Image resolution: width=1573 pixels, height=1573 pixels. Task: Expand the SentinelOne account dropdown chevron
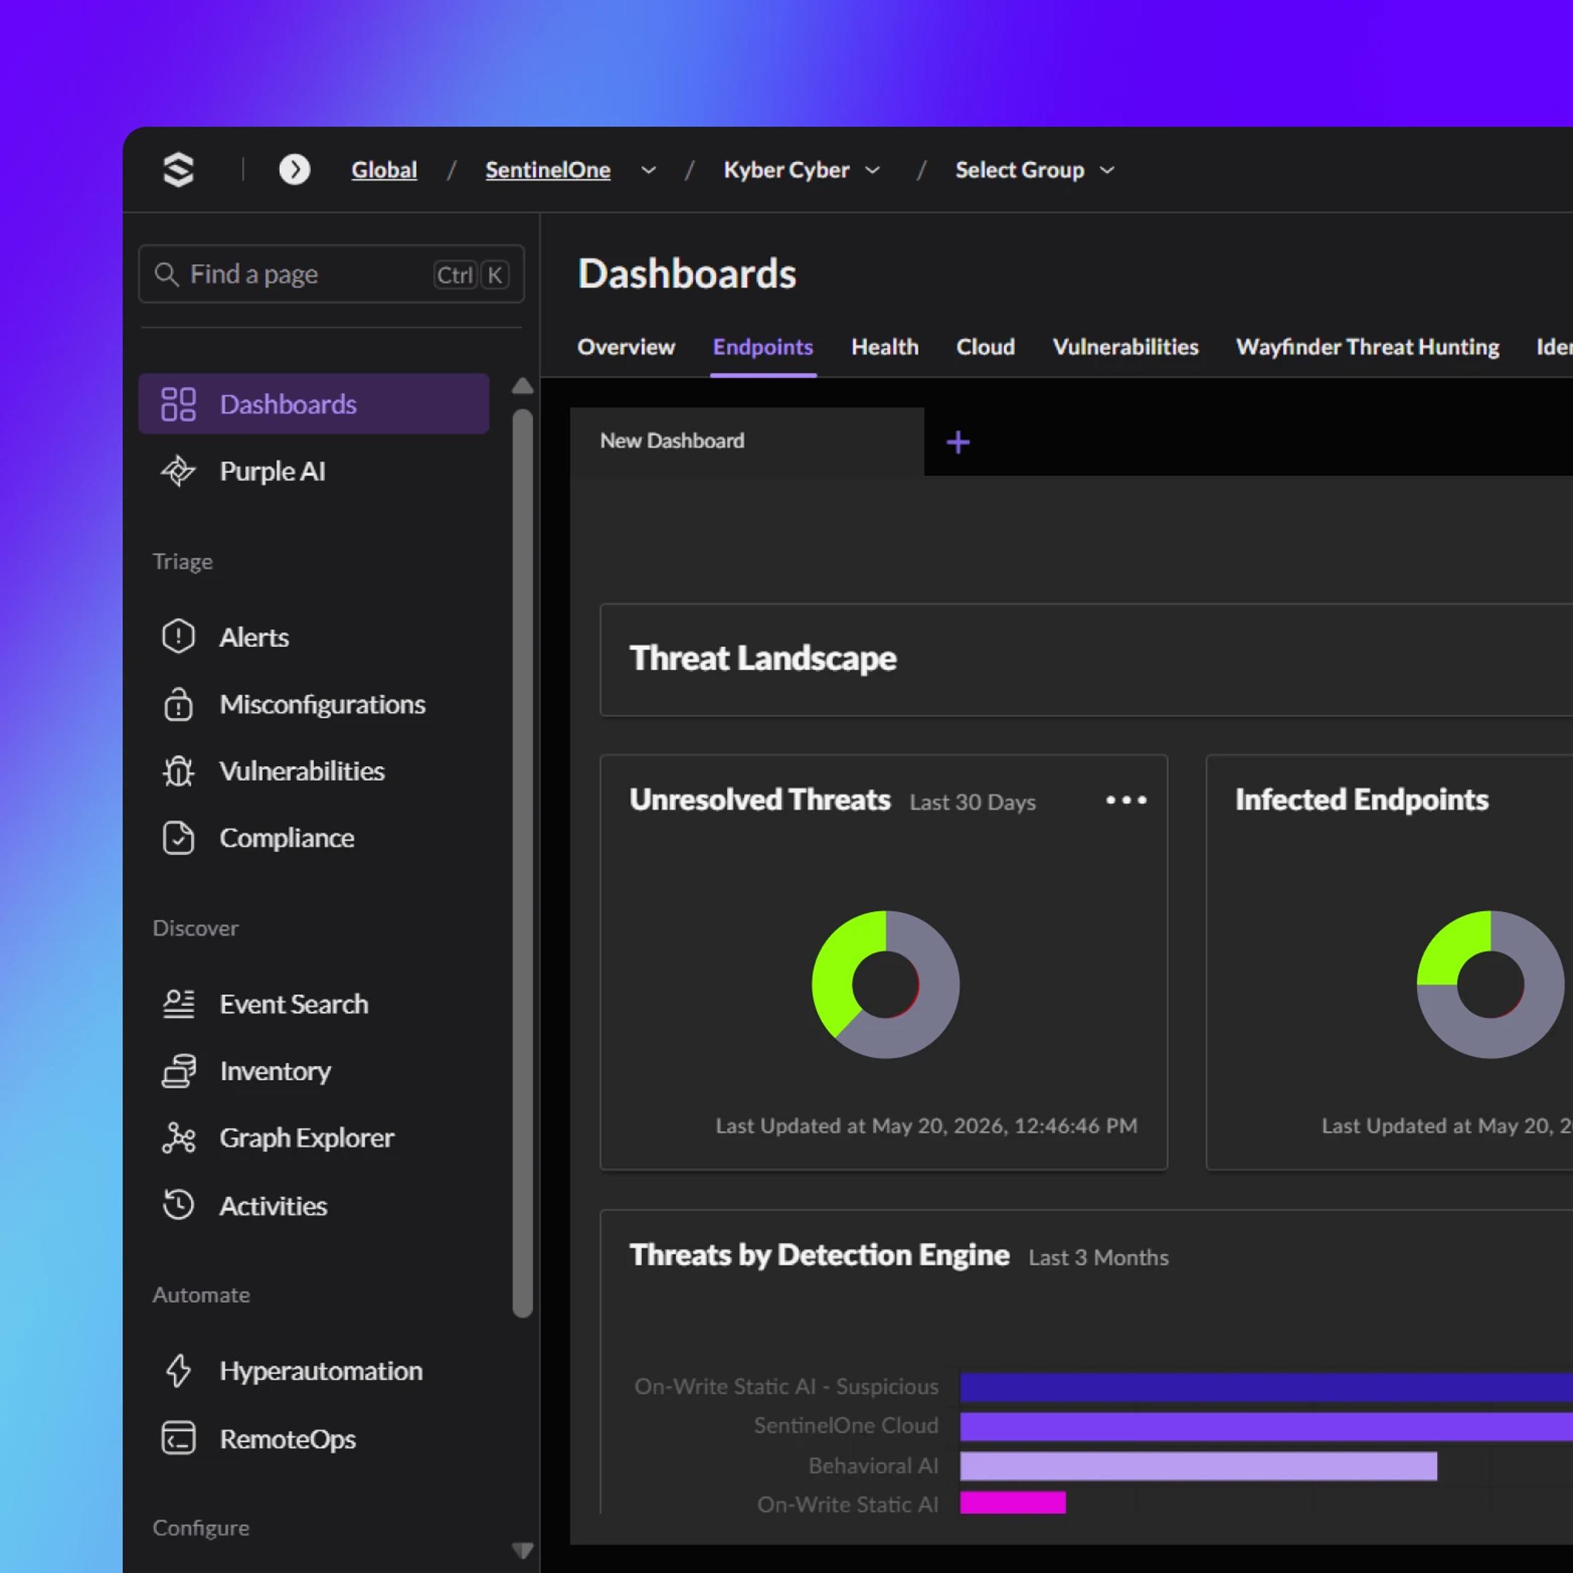click(648, 170)
